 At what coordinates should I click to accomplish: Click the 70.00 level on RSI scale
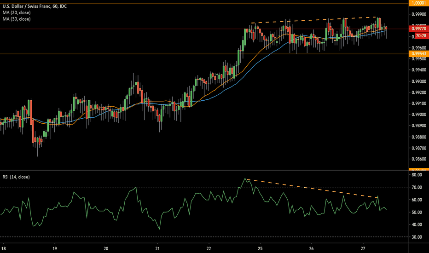(418, 187)
